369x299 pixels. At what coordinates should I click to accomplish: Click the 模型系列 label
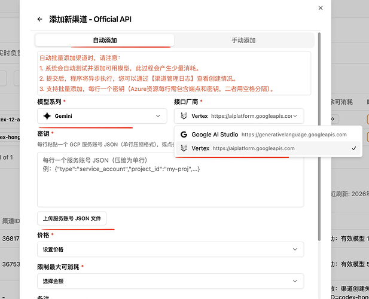(x=49, y=102)
